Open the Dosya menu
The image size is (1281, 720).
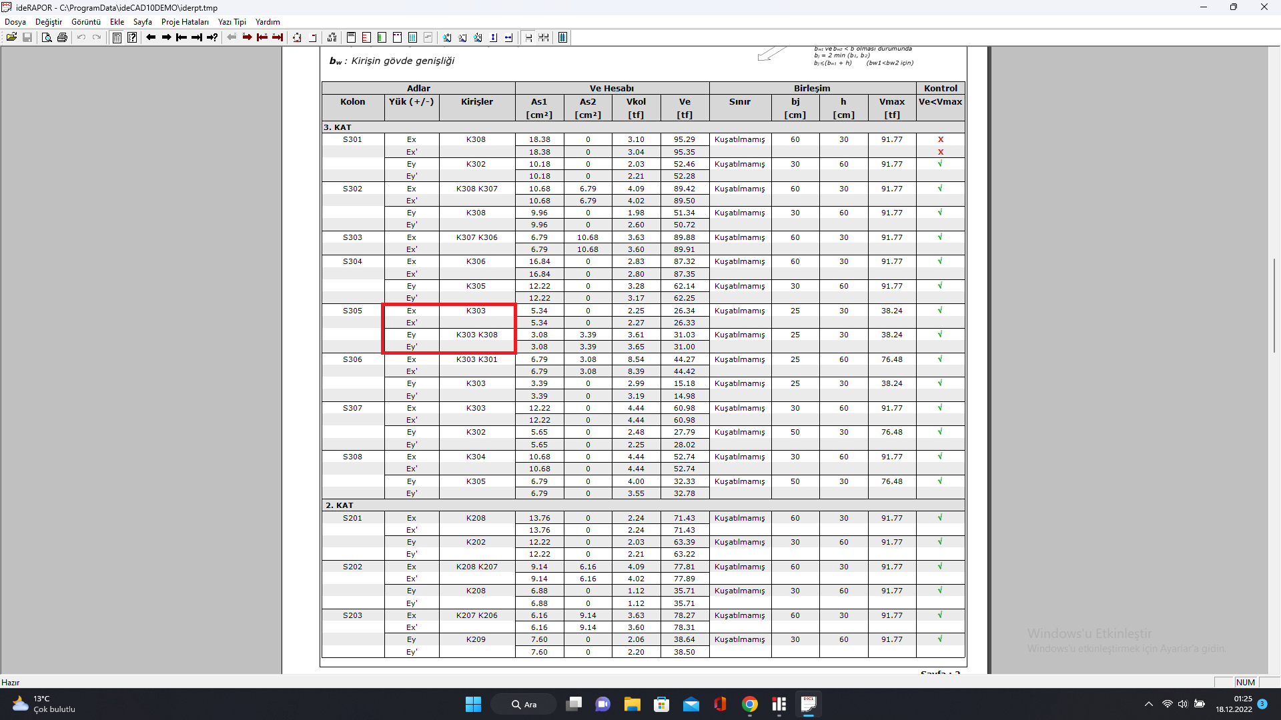[x=15, y=22]
